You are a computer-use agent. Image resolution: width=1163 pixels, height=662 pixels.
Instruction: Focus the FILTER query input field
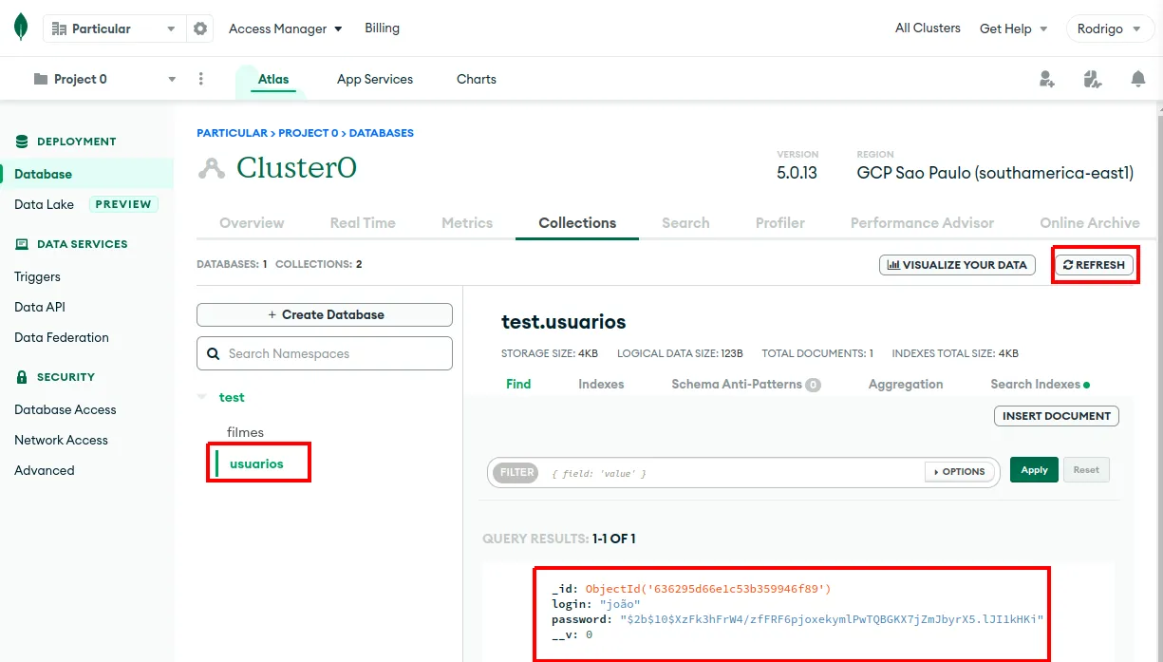pyautogui.click(x=735, y=472)
